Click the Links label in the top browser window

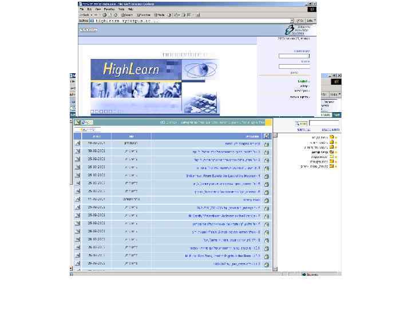(x=310, y=21)
